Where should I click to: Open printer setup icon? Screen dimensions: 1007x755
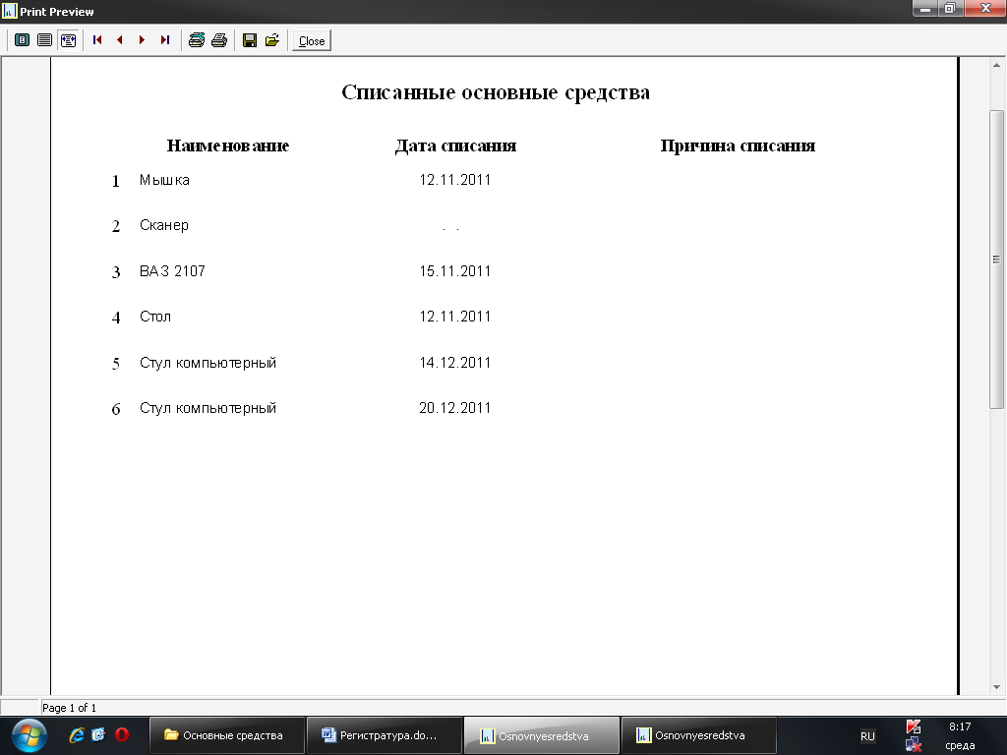pyautogui.click(x=197, y=40)
